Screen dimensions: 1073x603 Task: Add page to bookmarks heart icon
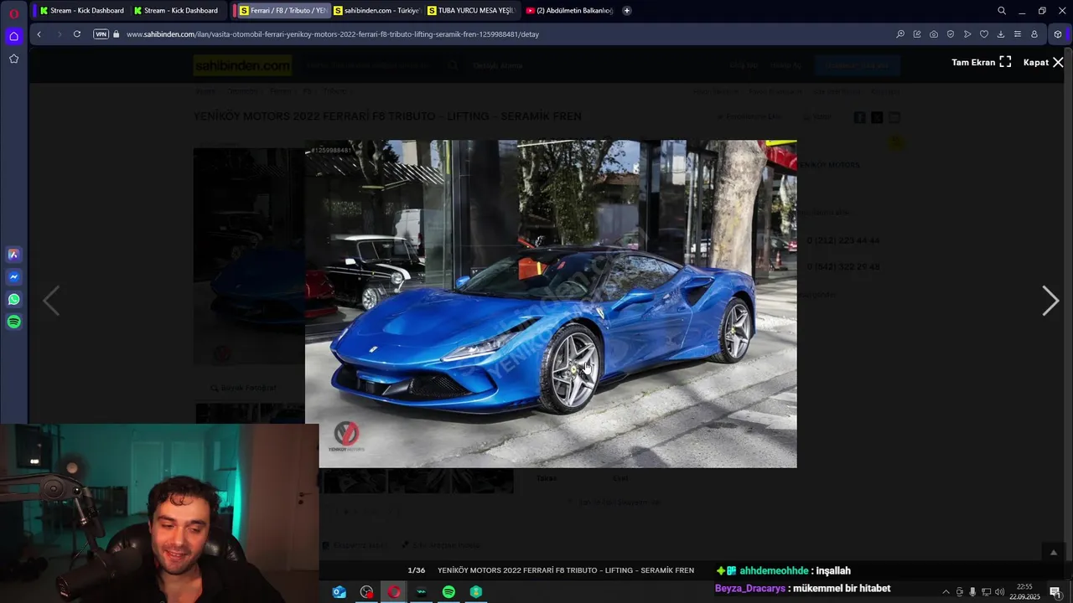[x=984, y=34]
